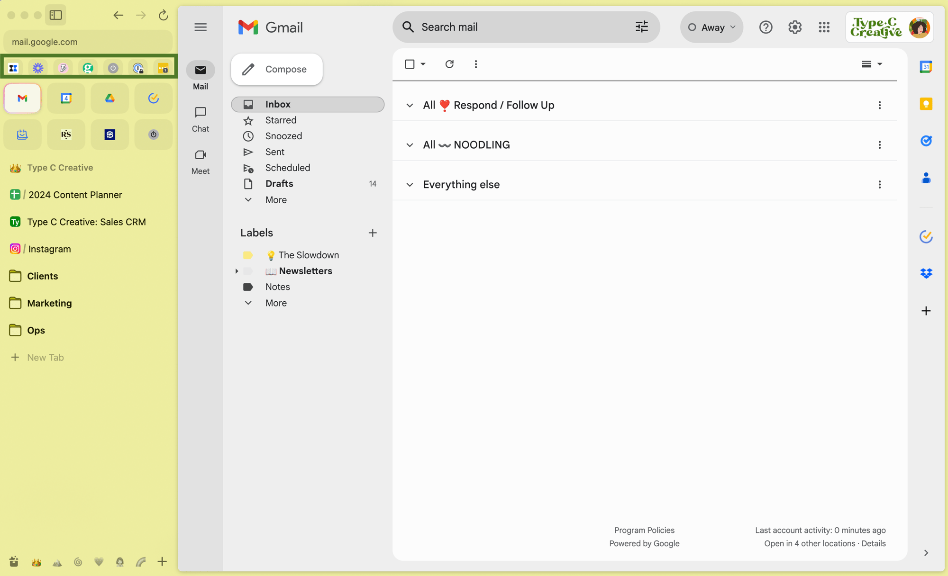Image resolution: width=948 pixels, height=576 pixels.
Task: Switch to the Chat tab
Action: (x=201, y=118)
